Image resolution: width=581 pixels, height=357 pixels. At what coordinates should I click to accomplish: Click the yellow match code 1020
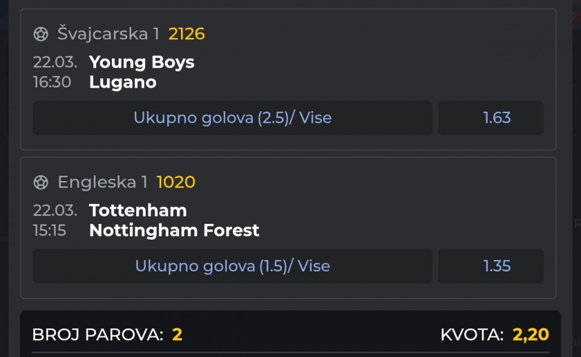(x=176, y=182)
